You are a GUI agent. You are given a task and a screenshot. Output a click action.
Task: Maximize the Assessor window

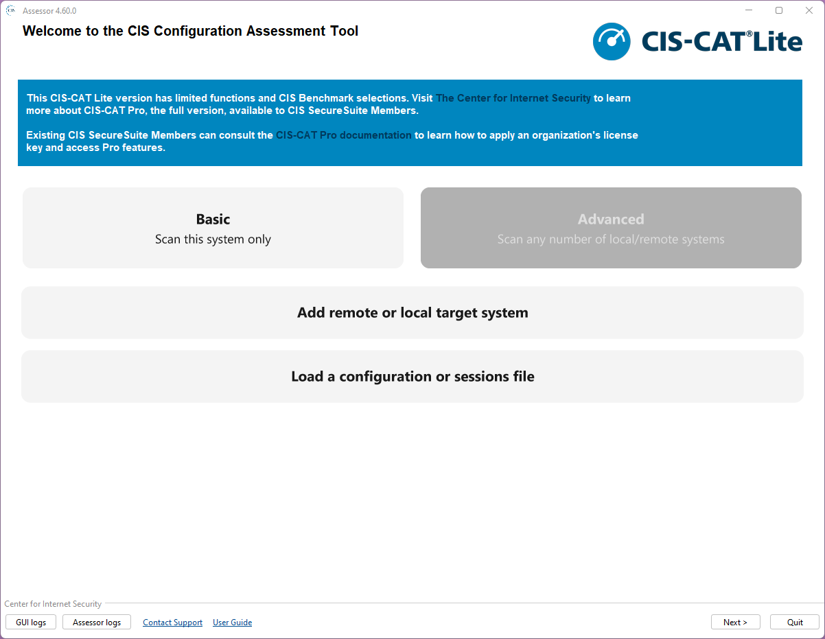click(779, 10)
